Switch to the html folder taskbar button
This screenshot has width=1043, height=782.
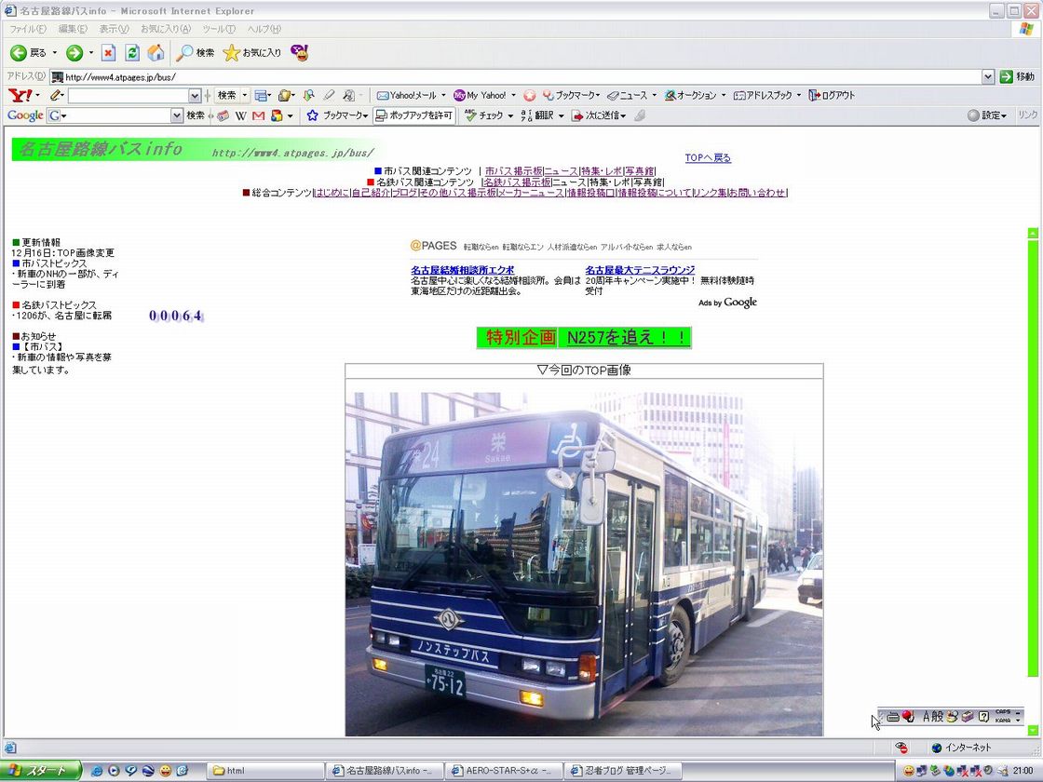tap(266, 771)
